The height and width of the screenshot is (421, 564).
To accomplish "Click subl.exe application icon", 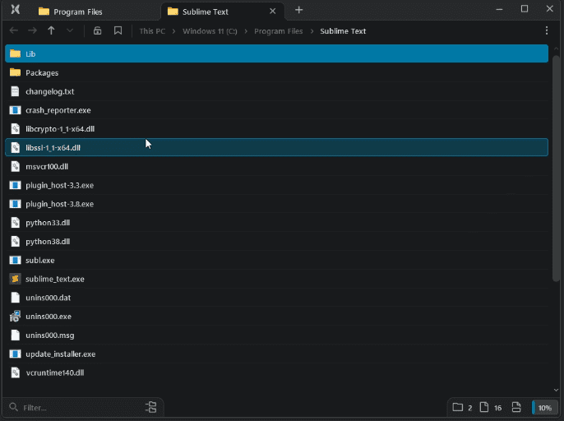I will tap(15, 260).
